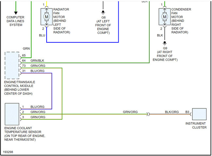Click the black wire into G9 ground
This screenshot has width=212, height=156.
click(x=164, y=34)
